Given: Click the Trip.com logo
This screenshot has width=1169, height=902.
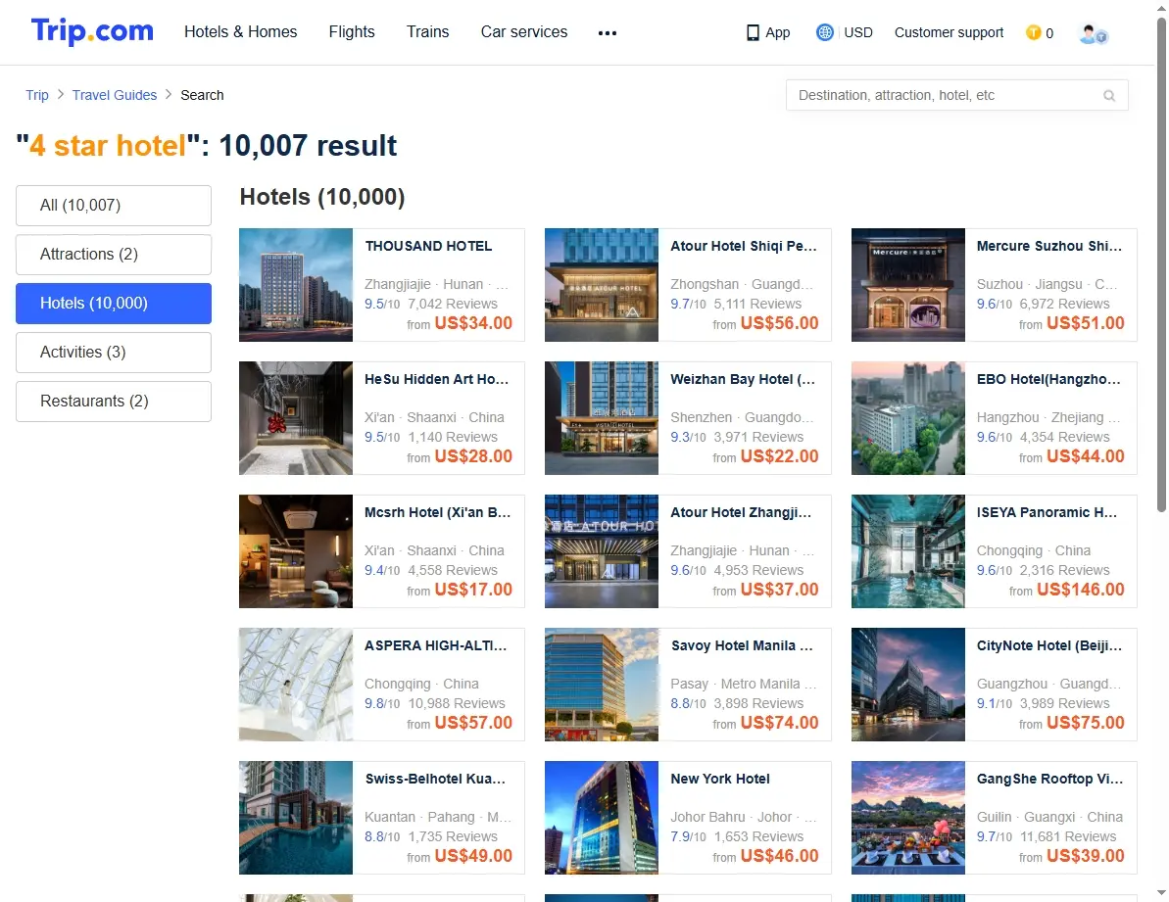Looking at the screenshot, I should pos(92,31).
